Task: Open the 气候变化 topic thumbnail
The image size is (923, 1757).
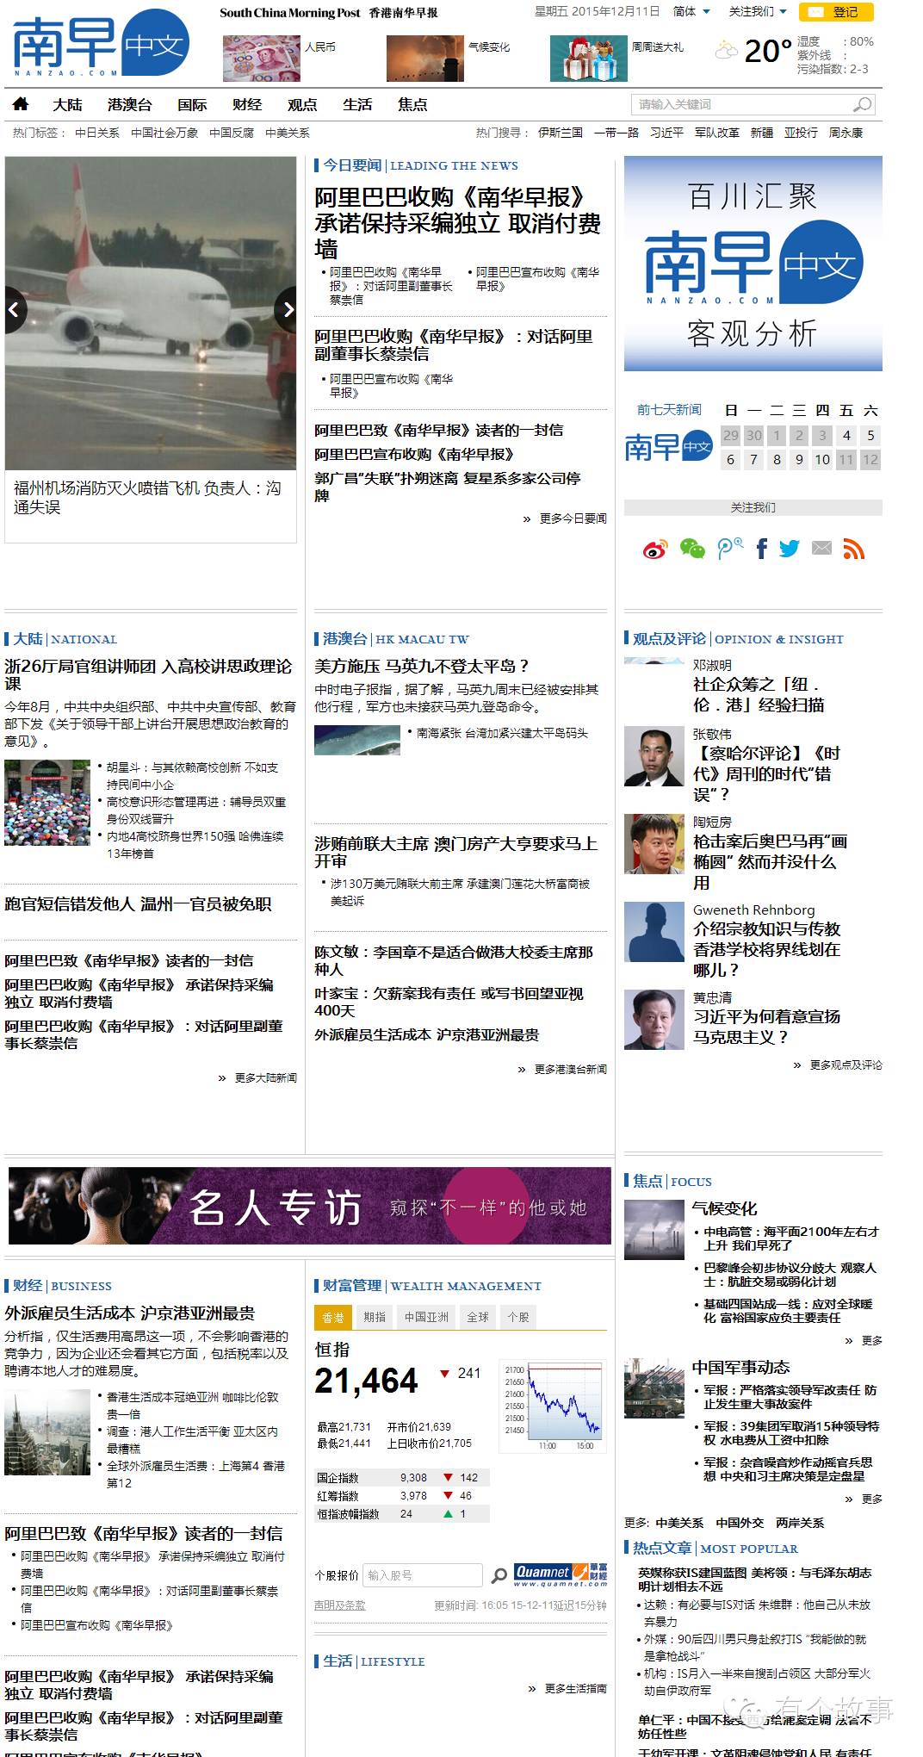Action: tap(425, 59)
